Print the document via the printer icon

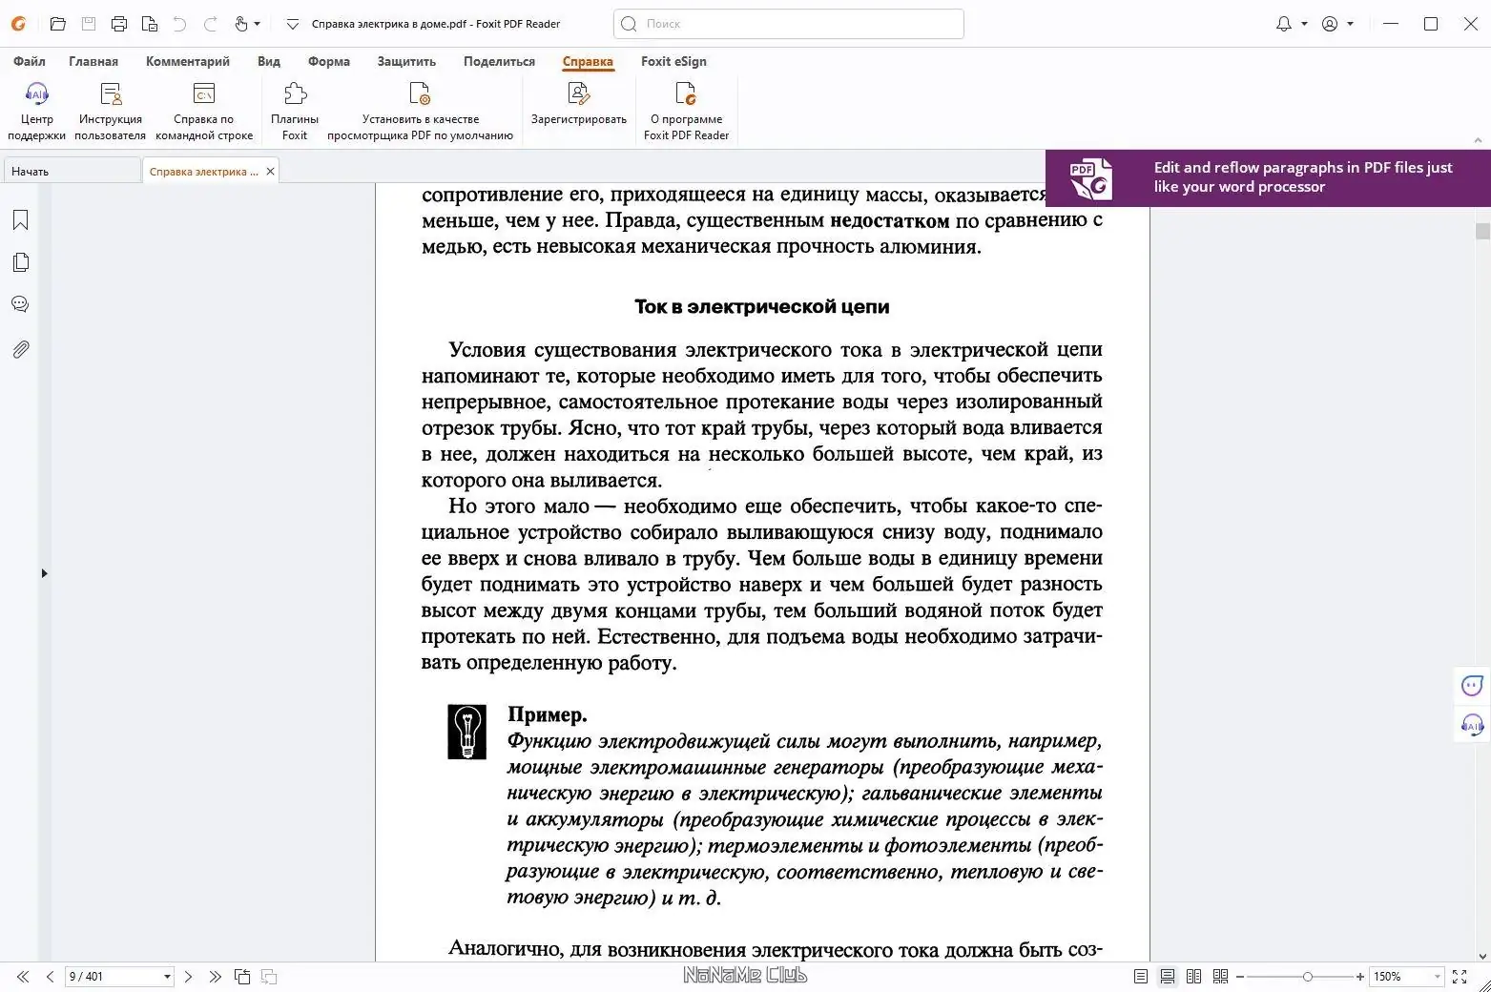tap(119, 24)
